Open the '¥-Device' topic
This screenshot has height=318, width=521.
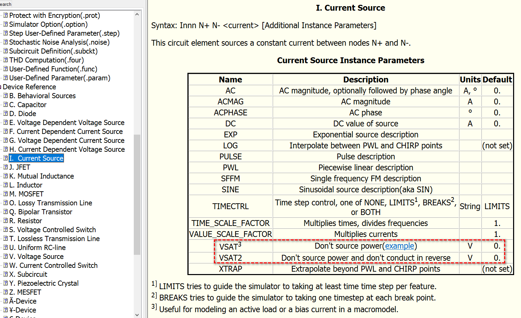coord(23,310)
